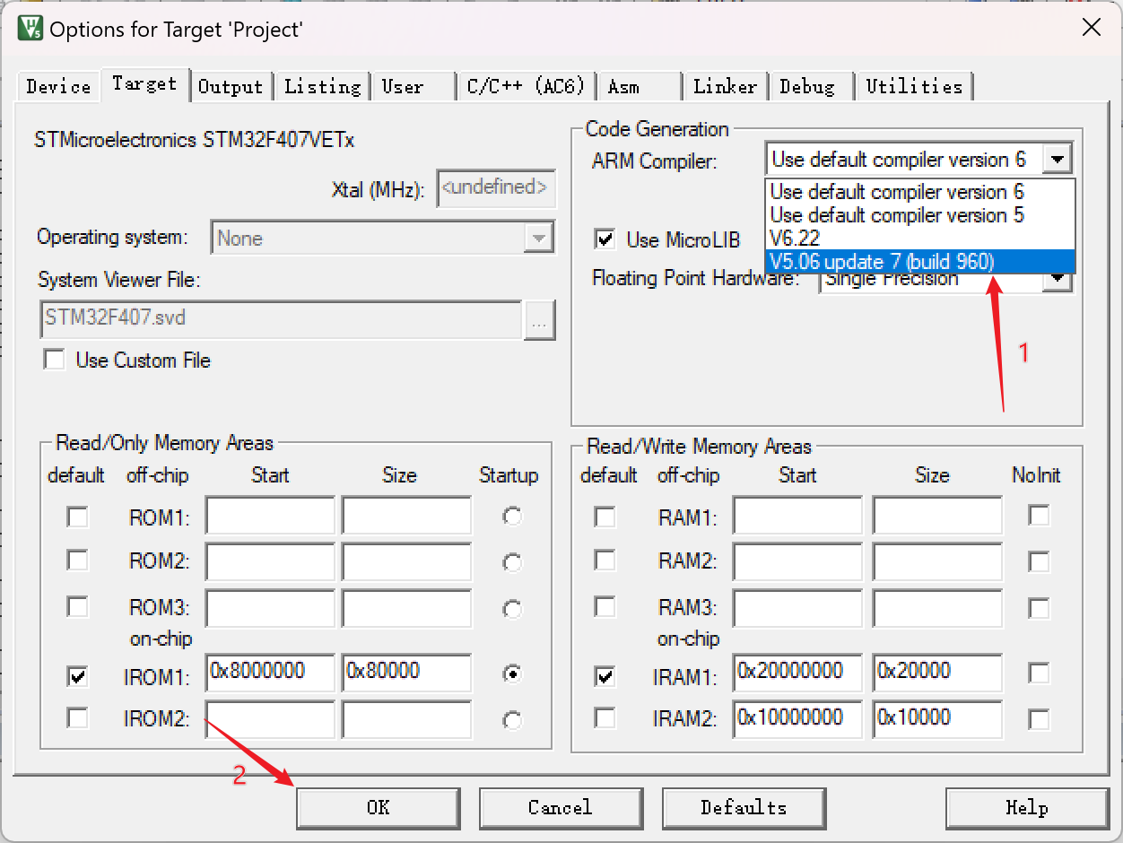Screen dimensions: 1123x843
Task: Check the ROM1 default checkbox
Action: [78, 517]
